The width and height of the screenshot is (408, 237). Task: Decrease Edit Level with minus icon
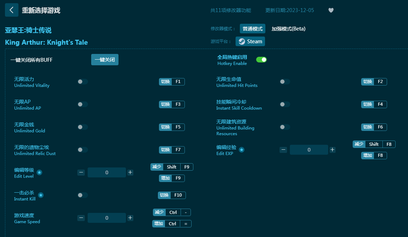(x=81, y=172)
